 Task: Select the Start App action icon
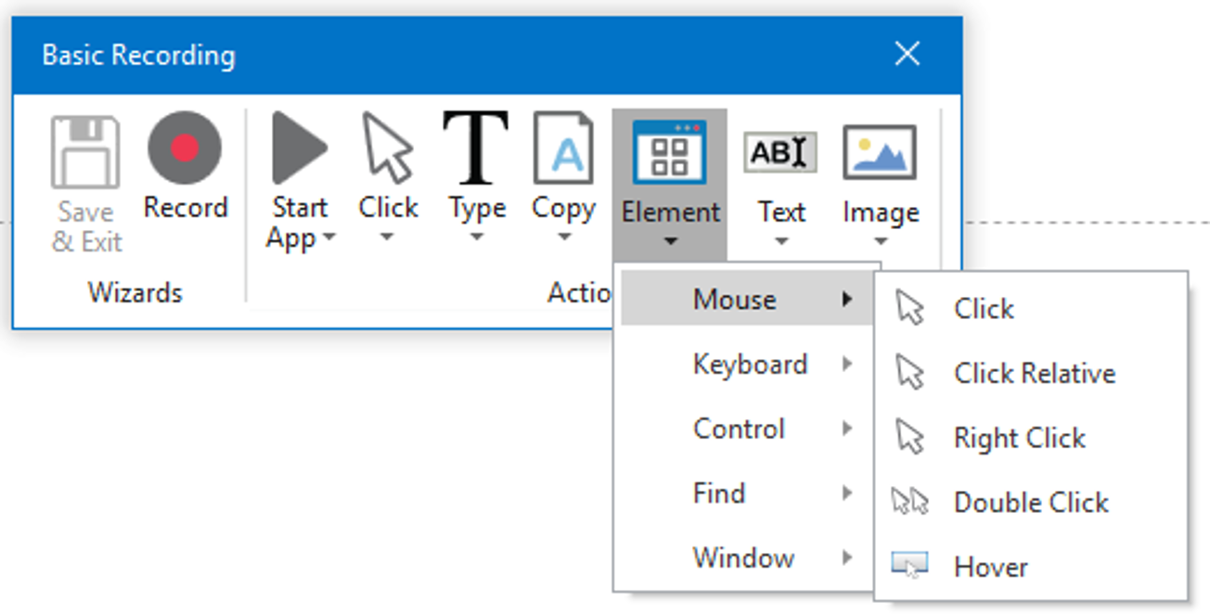click(x=299, y=148)
